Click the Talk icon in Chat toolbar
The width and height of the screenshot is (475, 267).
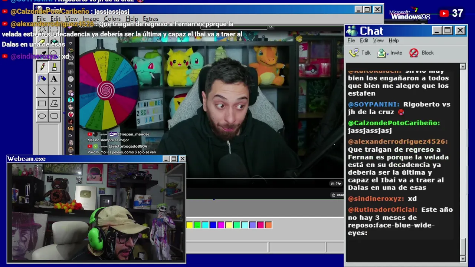pos(354,53)
